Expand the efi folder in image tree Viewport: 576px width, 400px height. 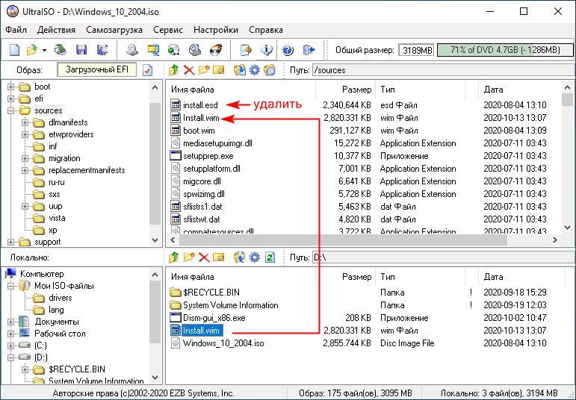click(x=10, y=99)
